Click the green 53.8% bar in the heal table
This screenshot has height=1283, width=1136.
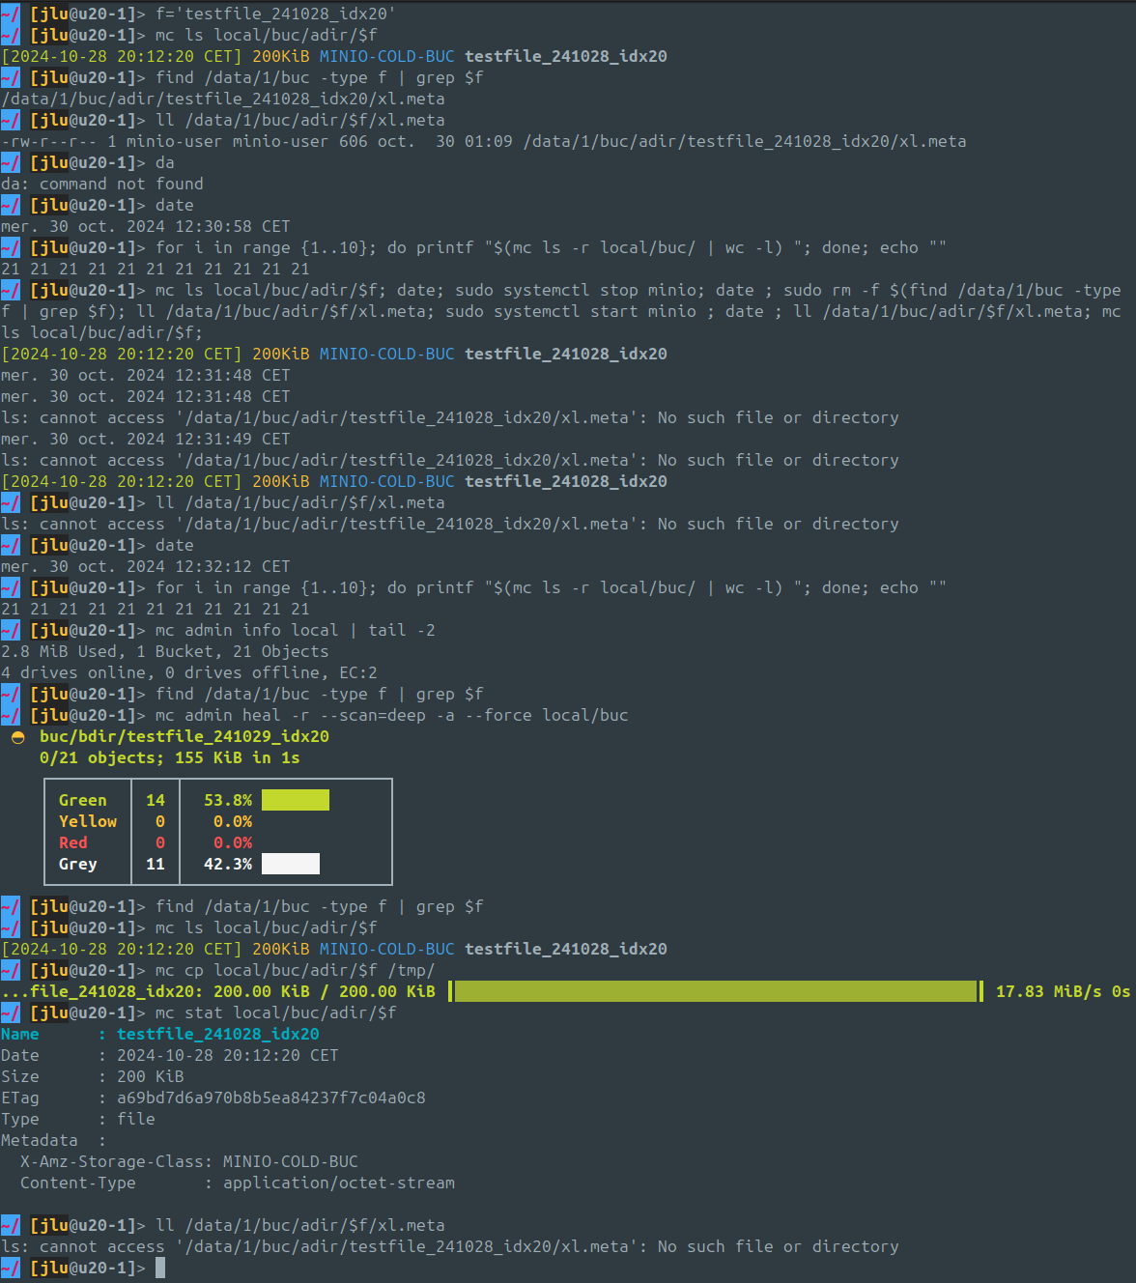(295, 799)
